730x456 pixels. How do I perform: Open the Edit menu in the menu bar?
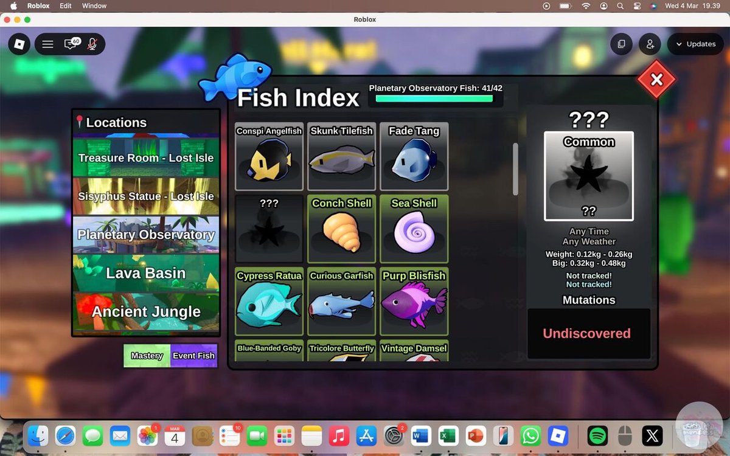pyautogui.click(x=65, y=5)
